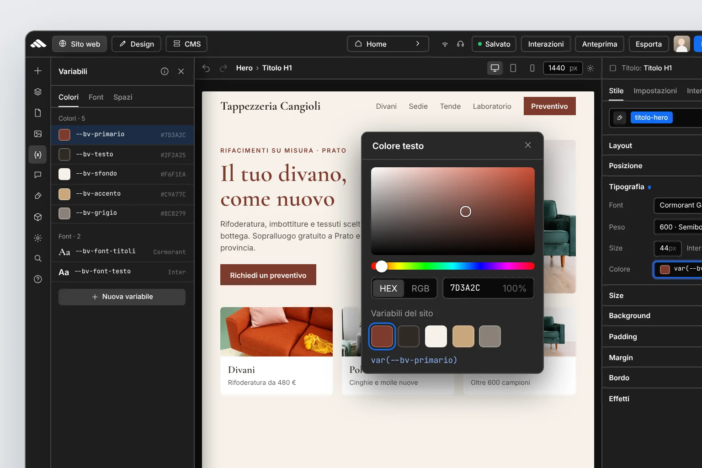Pick the beige accent swatch in Variabili del sito

pos(463,336)
